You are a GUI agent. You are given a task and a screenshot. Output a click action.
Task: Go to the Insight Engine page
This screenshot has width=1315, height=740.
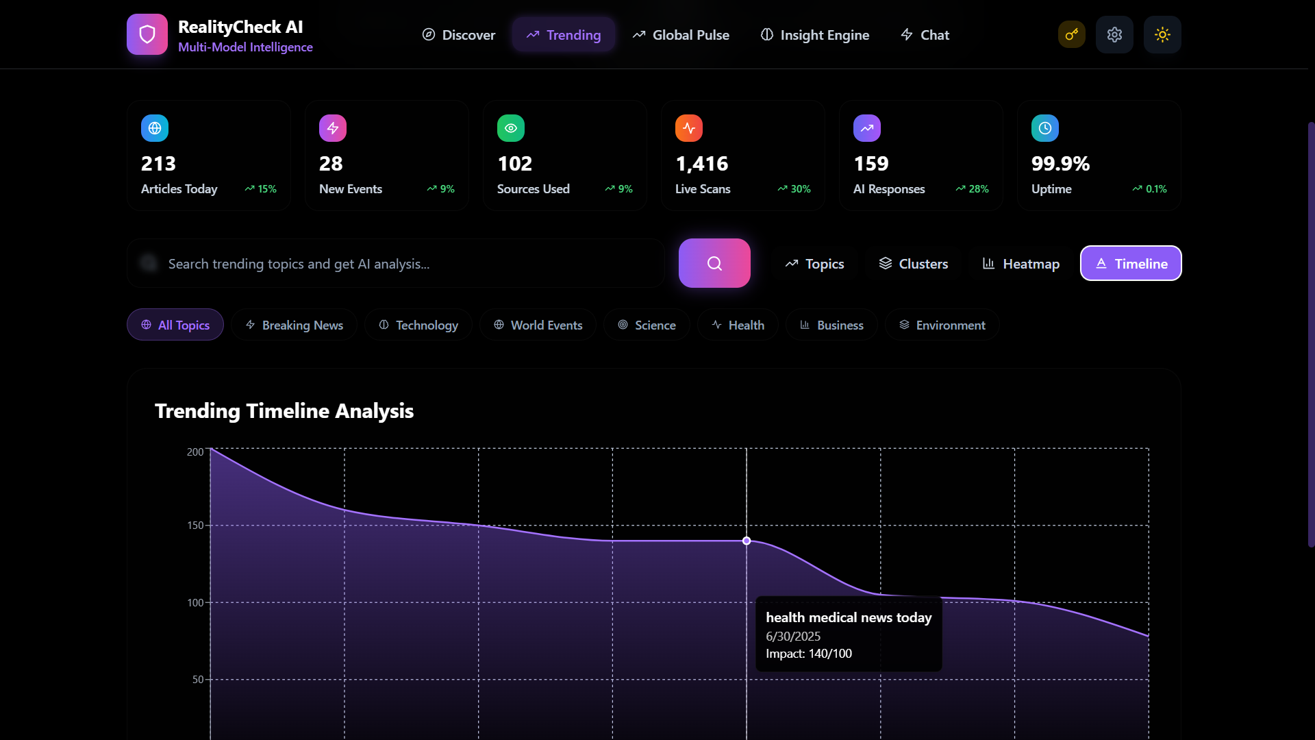point(815,35)
